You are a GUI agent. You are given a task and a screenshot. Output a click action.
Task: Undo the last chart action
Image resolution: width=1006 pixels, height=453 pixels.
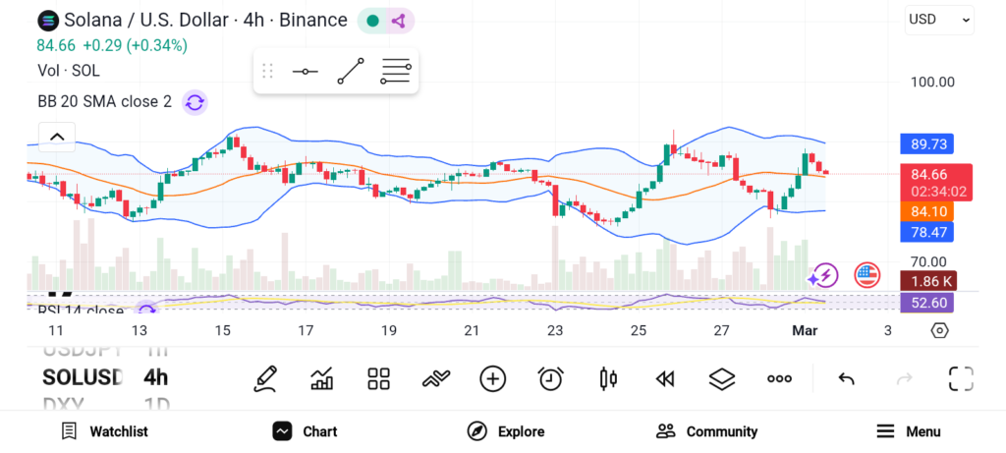click(846, 378)
